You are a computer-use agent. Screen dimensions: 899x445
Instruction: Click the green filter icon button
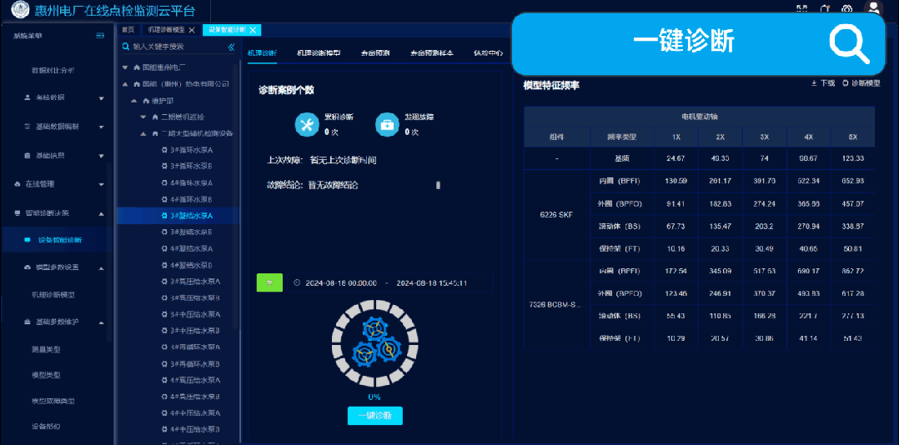[x=269, y=282]
